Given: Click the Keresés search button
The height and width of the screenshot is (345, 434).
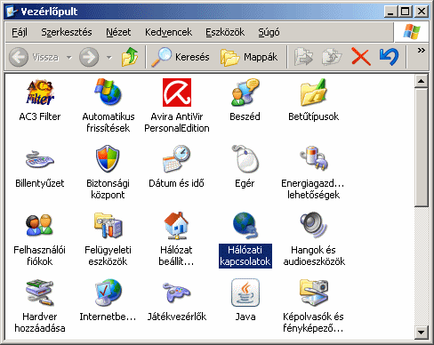Looking at the screenshot, I should pyautogui.click(x=181, y=57).
